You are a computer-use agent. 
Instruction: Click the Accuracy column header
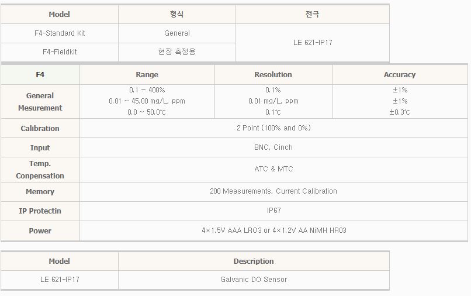coord(400,75)
